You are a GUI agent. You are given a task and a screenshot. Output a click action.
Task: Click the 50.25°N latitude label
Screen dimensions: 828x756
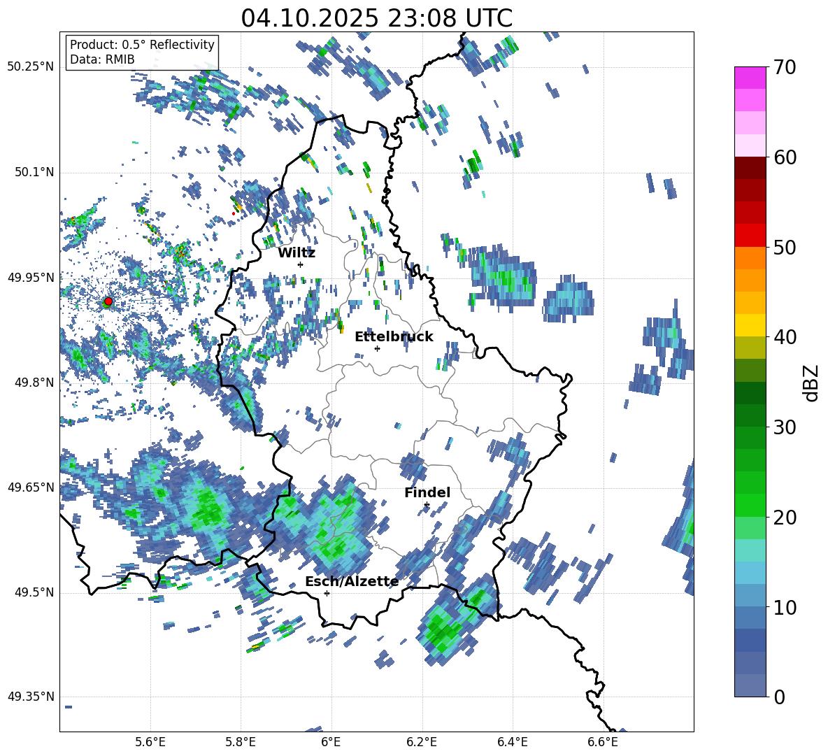(x=31, y=67)
